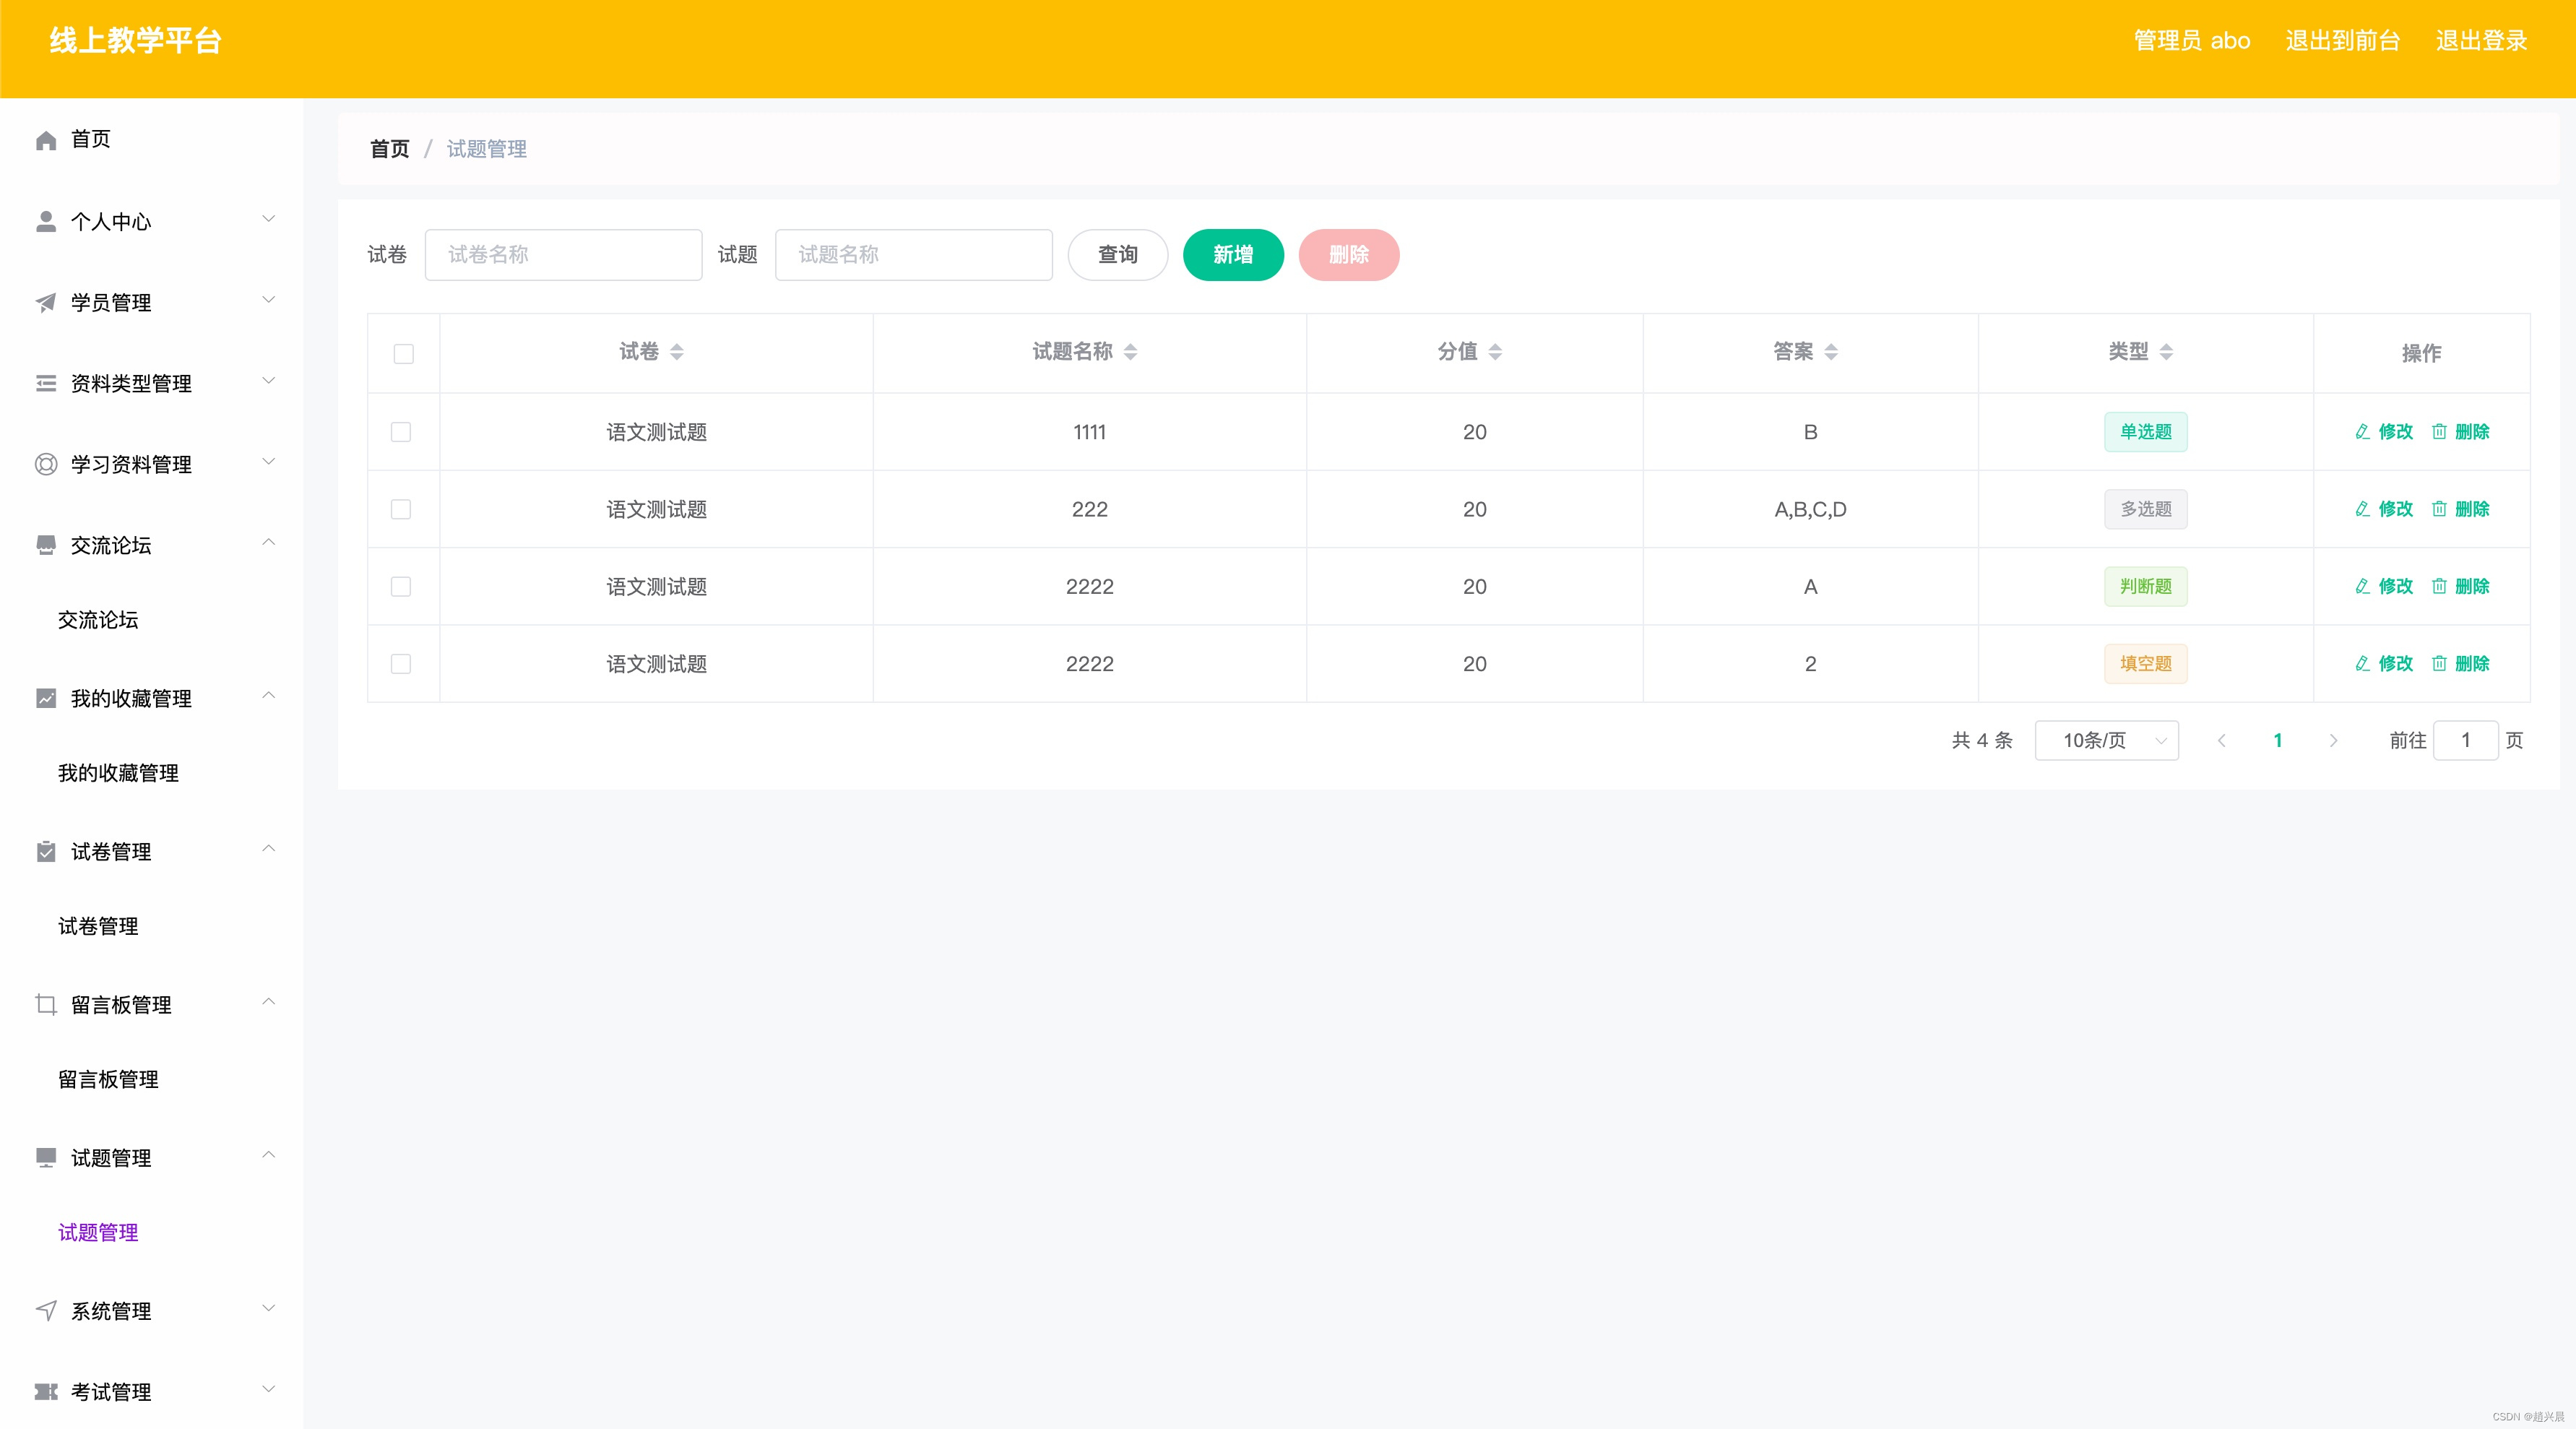Click the edit pencil icon in row 1111

(2363, 432)
